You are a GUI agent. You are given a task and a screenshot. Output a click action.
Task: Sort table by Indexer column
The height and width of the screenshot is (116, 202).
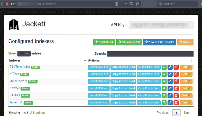[x=47, y=60]
